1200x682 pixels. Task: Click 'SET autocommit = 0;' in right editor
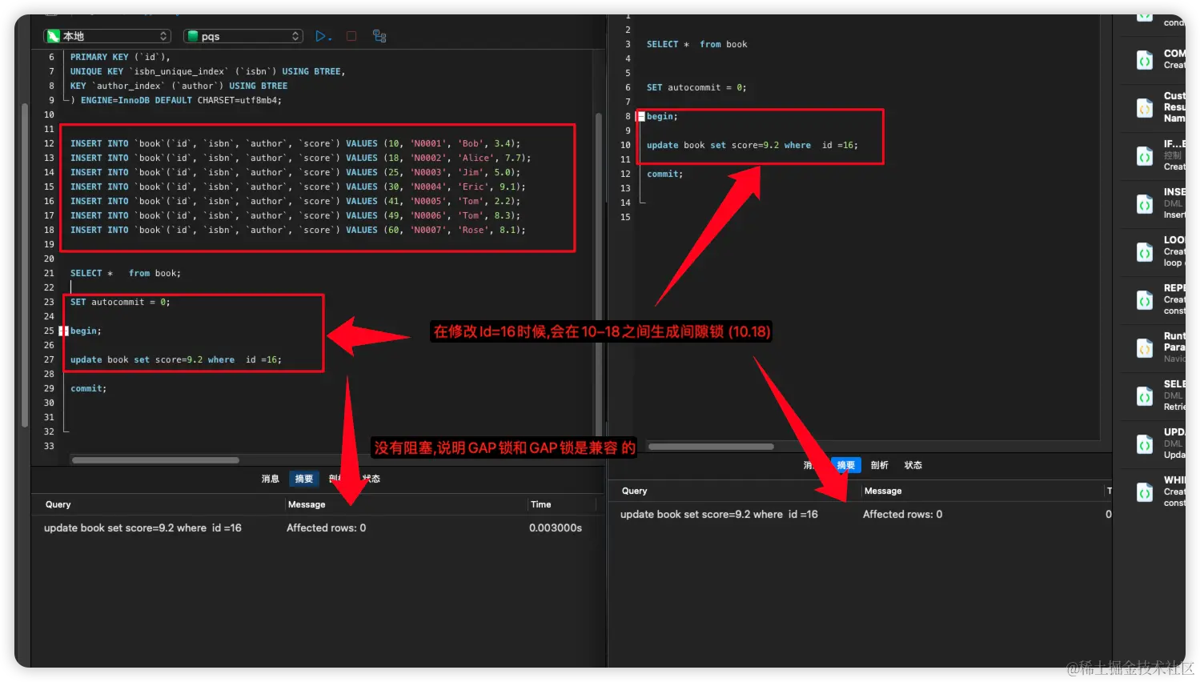(696, 87)
